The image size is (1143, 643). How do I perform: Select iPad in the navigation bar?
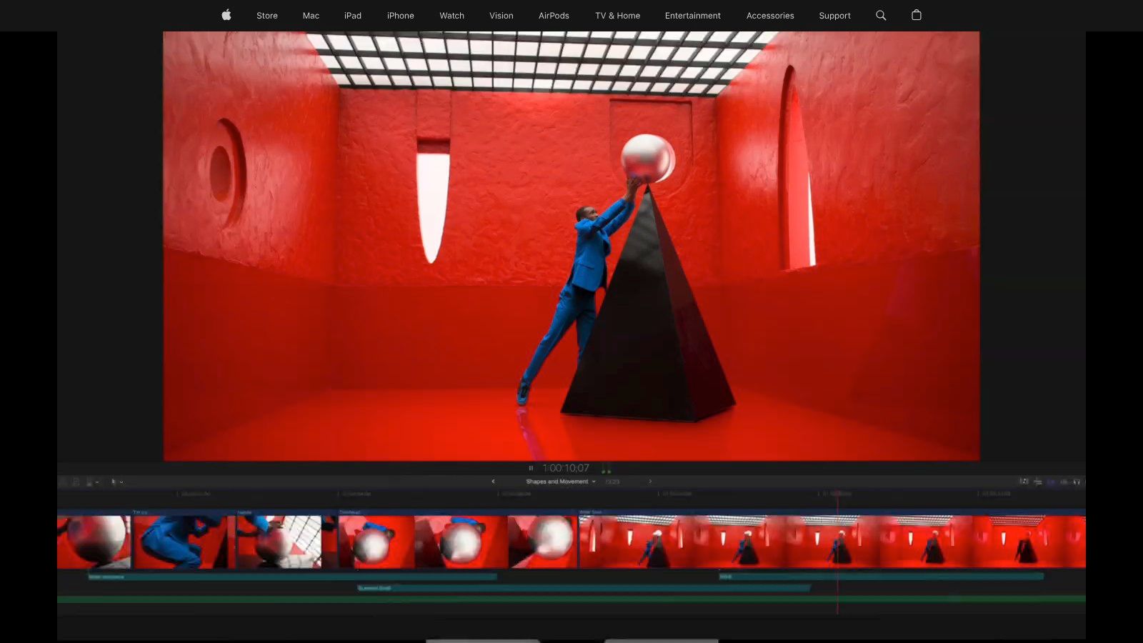coord(353,15)
